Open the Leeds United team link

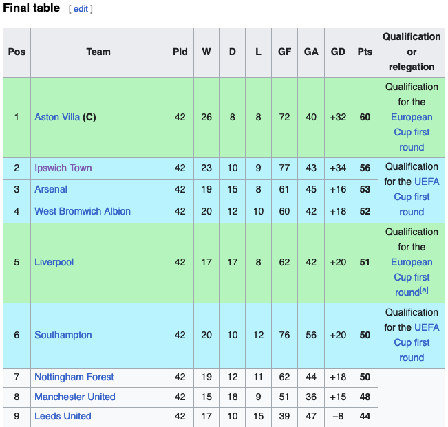click(63, 416)
